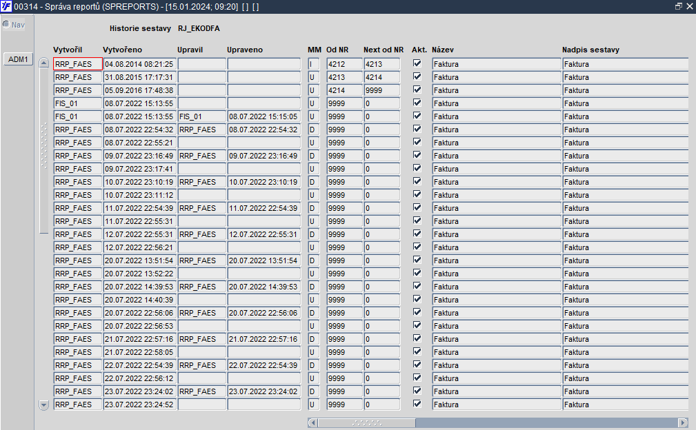The image size is (696, 430).
Task: Click Upraveno field 09.07.2022 23:16:49
Action: (x=264, y=156)
